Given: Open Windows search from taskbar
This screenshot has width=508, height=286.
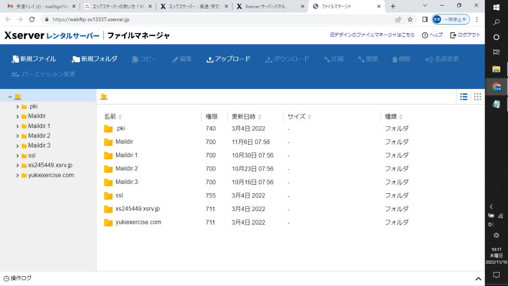Looking at the screenshot, I should coord(497,22).
